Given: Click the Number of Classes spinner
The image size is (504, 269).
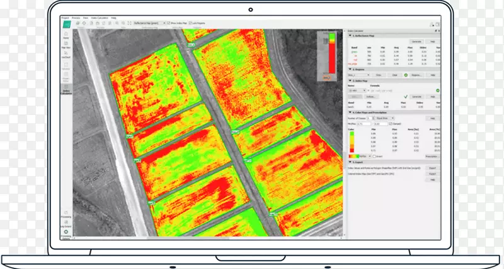Looking at the screenshot, I should 371,118.
